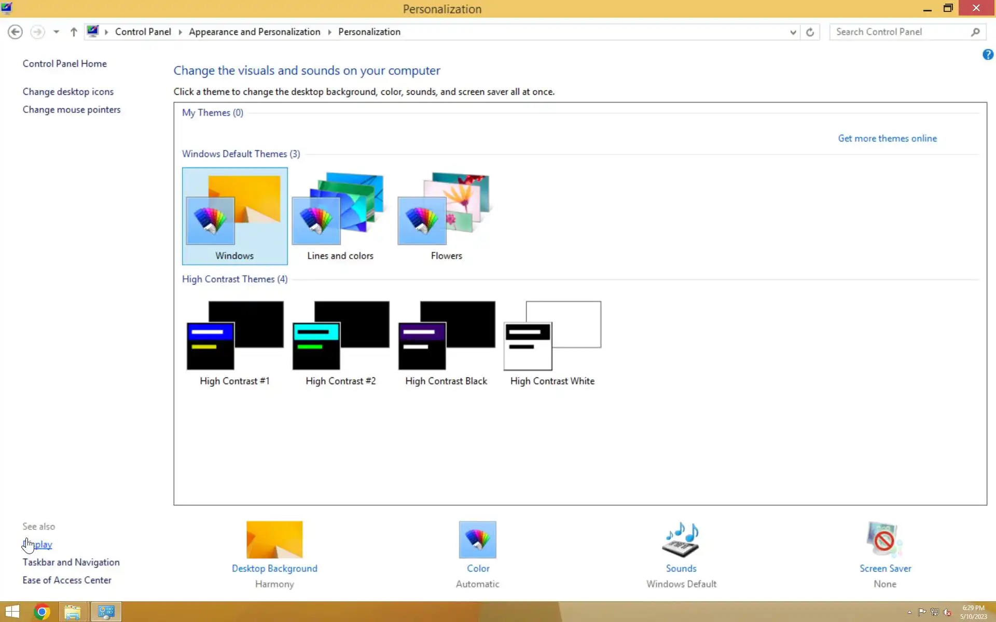Open the Color settings icon
Viewport: 996px width, 622px height.
pyautogui.click(x=477, y=540)
